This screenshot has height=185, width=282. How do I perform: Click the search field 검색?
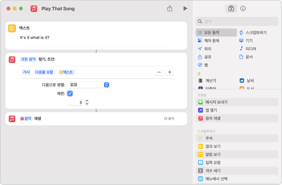click(237, 21)
